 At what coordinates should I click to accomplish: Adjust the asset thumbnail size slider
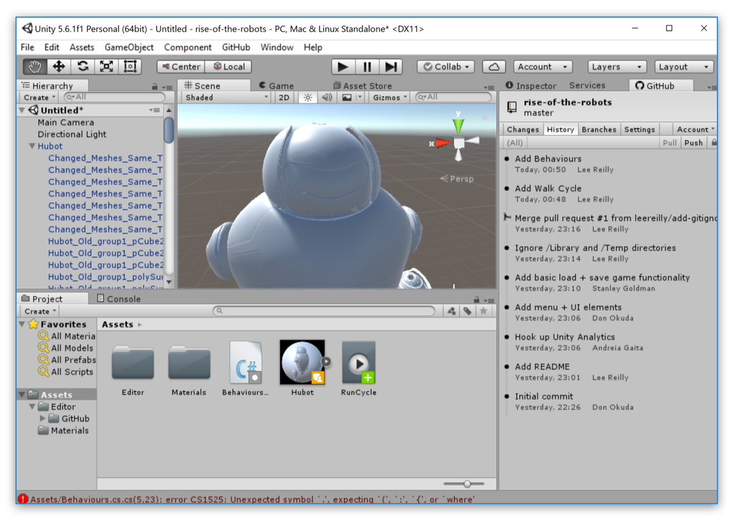pos(466,484)
